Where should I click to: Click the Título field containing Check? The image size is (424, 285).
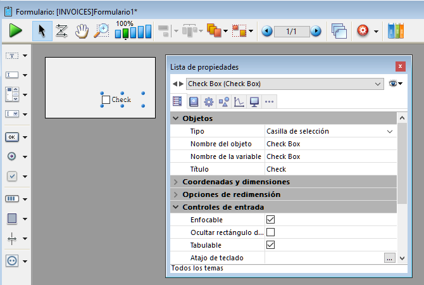329,169
